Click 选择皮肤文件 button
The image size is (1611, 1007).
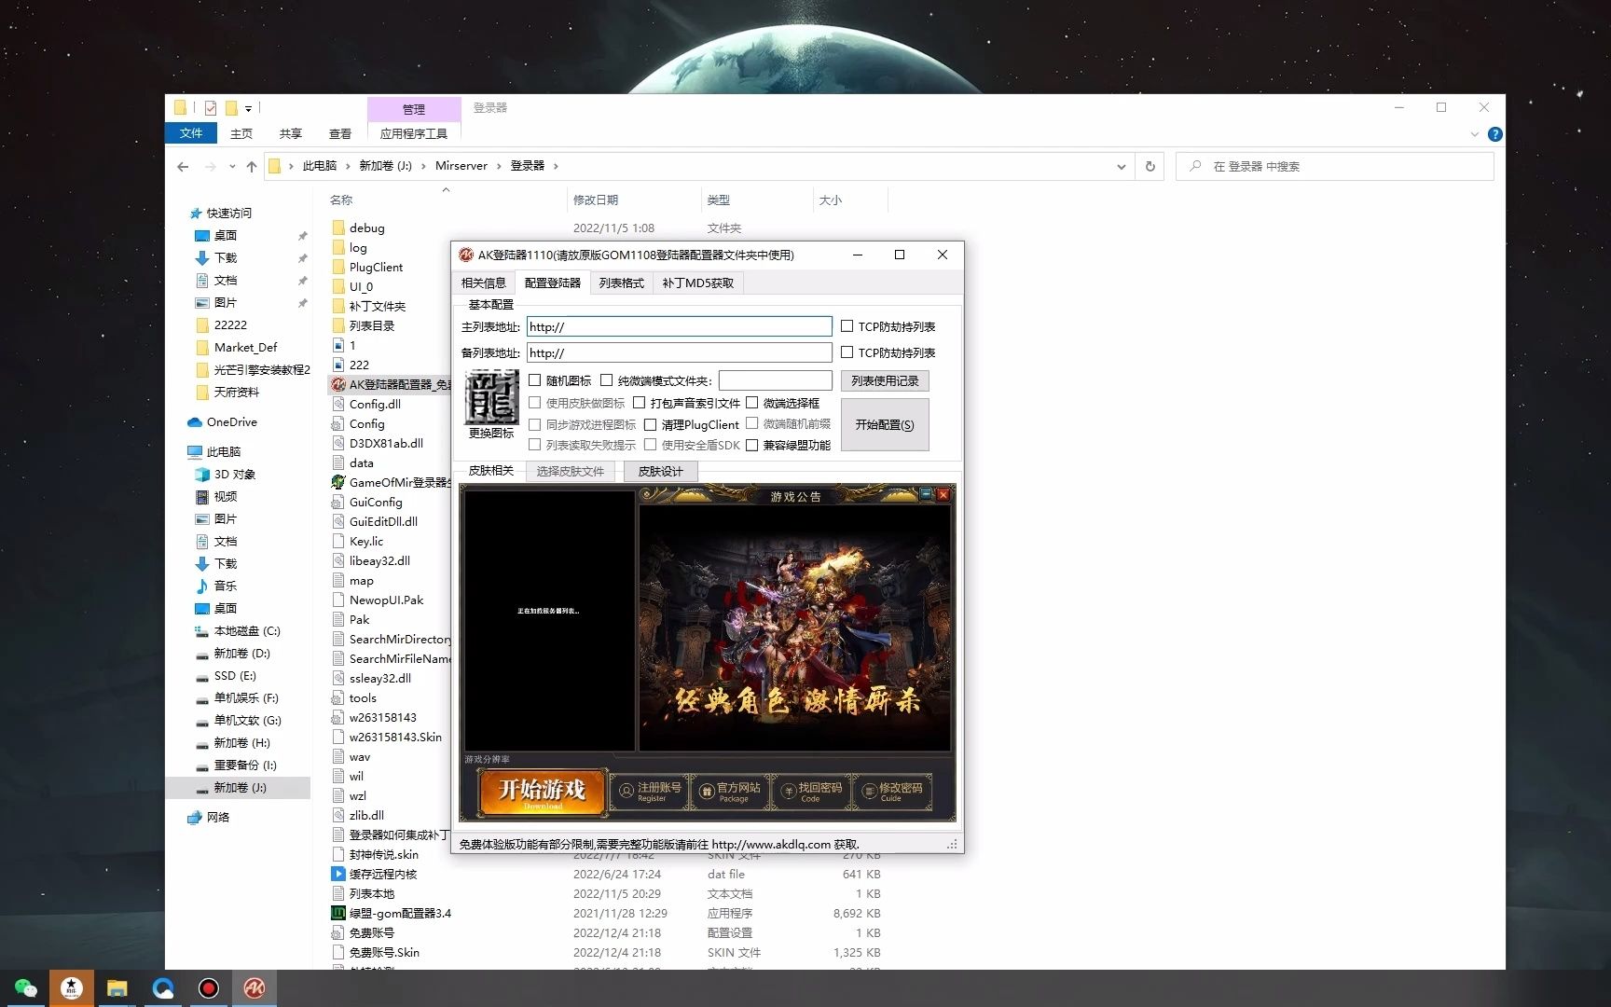571,471
